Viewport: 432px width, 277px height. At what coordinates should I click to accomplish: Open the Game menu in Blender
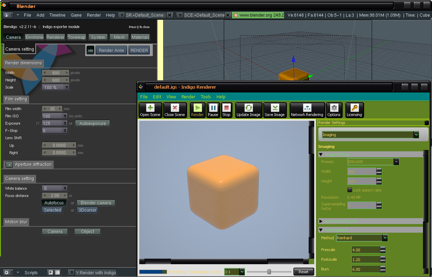76,15
